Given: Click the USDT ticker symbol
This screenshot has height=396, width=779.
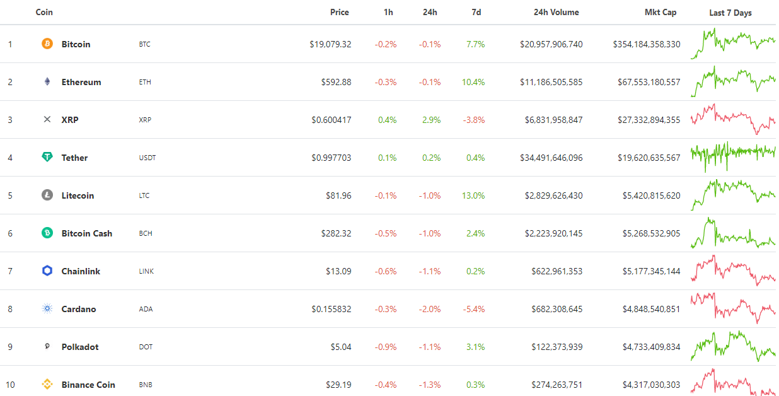Looking at the screenshot, I should (x=147, y=158).
